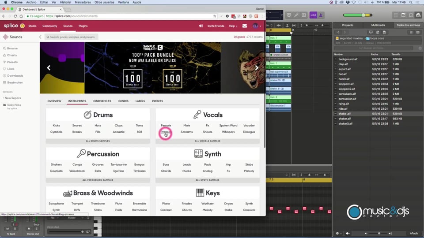Screen dimensions: 424x238
Task: Click the Vocals category heading
Action: point(208,115)
